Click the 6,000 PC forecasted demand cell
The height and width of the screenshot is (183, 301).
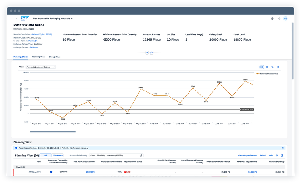point(63,172)
